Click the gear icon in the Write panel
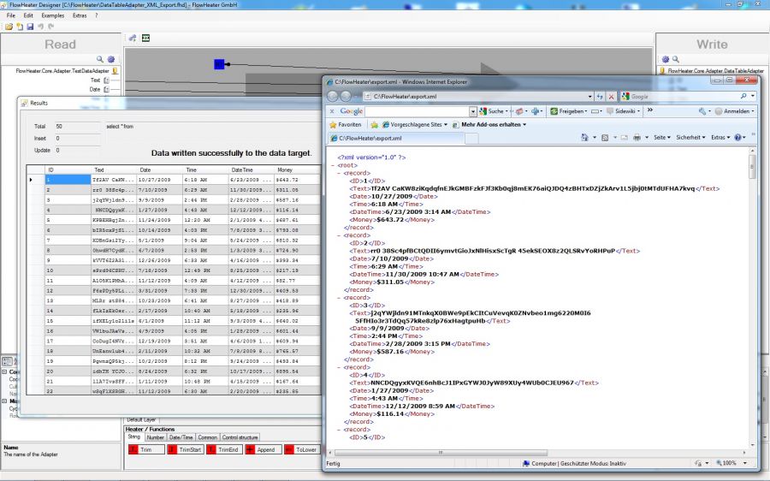770x481 pixels. [x=666, y=59]
